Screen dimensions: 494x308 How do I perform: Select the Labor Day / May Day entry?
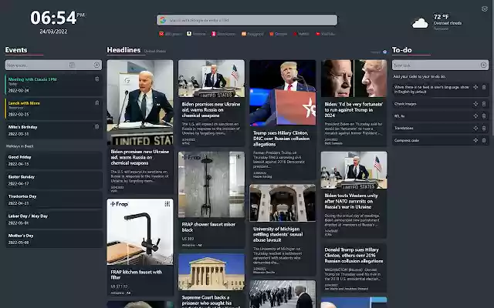click(x=54, y=219)
